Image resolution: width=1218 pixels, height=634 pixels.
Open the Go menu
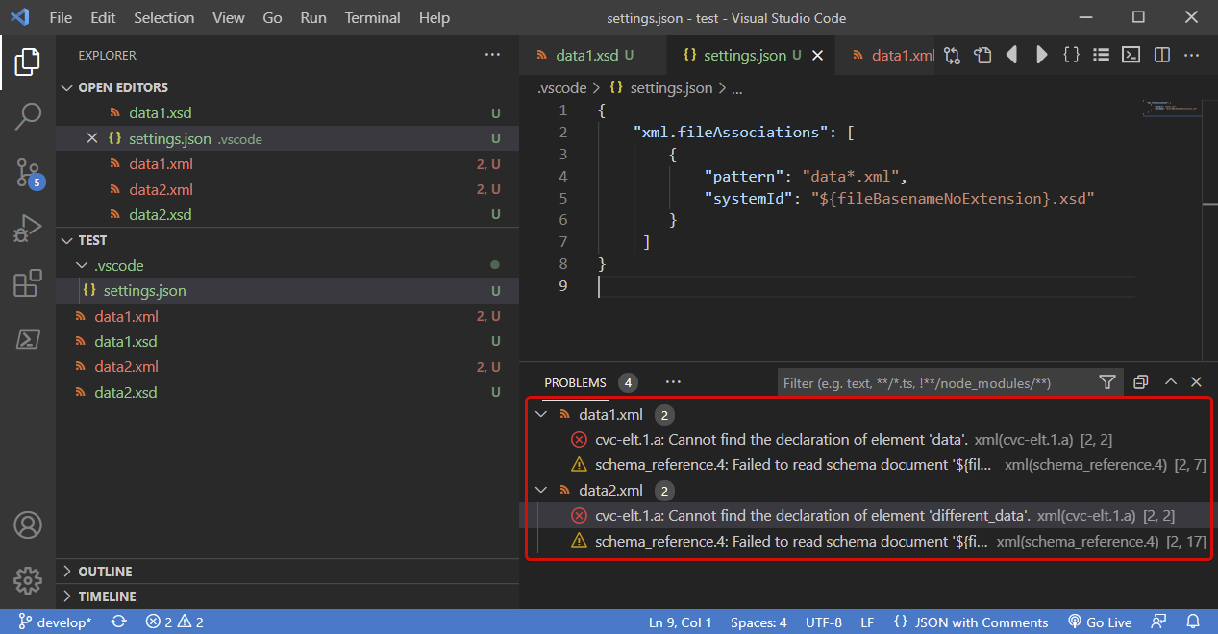click(272, 17)
